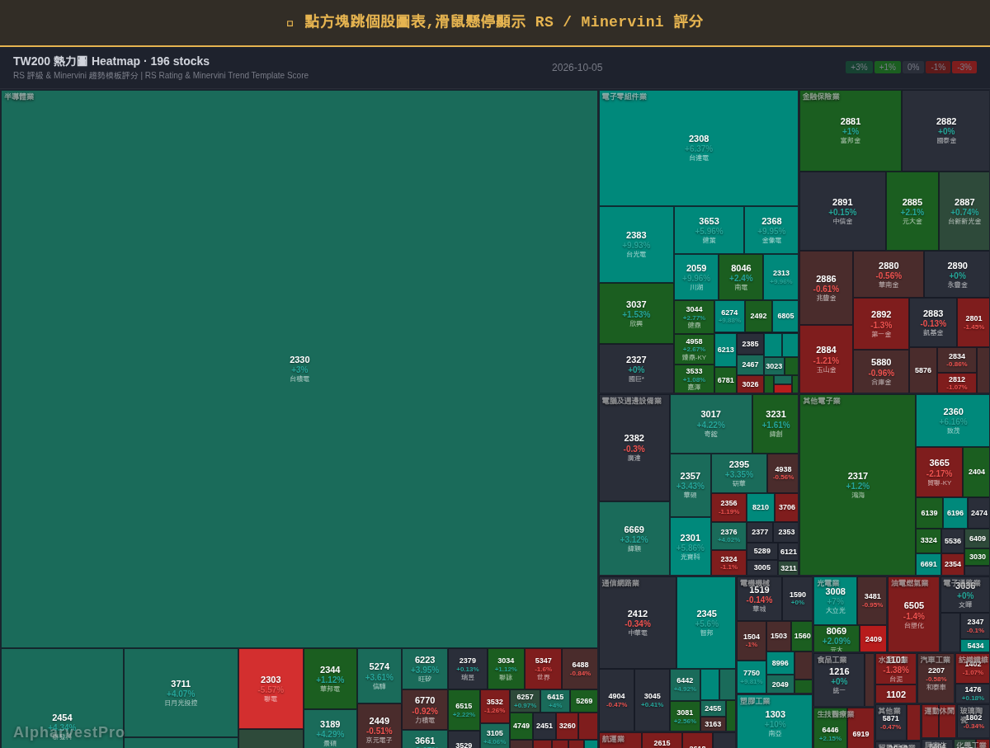Open the 5880 合庫金 tile
The width and height of the screenshot is (990, 748).
pyautogui.click(x=881, y=371)
